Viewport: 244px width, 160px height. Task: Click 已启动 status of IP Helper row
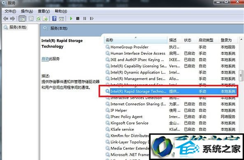click(x=189, y=110)
